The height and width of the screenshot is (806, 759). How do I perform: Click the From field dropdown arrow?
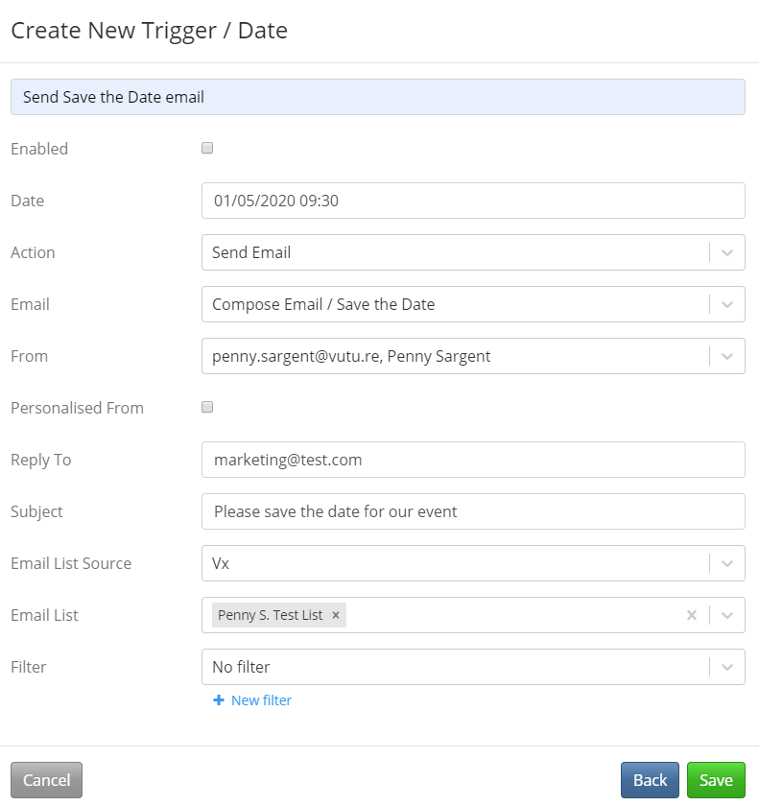tap(728, 356)
